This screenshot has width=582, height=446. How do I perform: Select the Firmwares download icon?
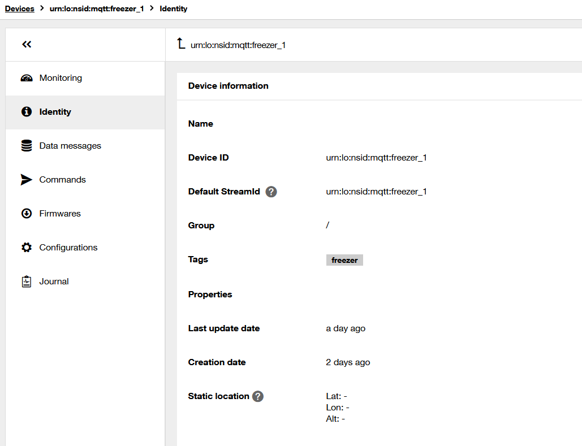26,213
